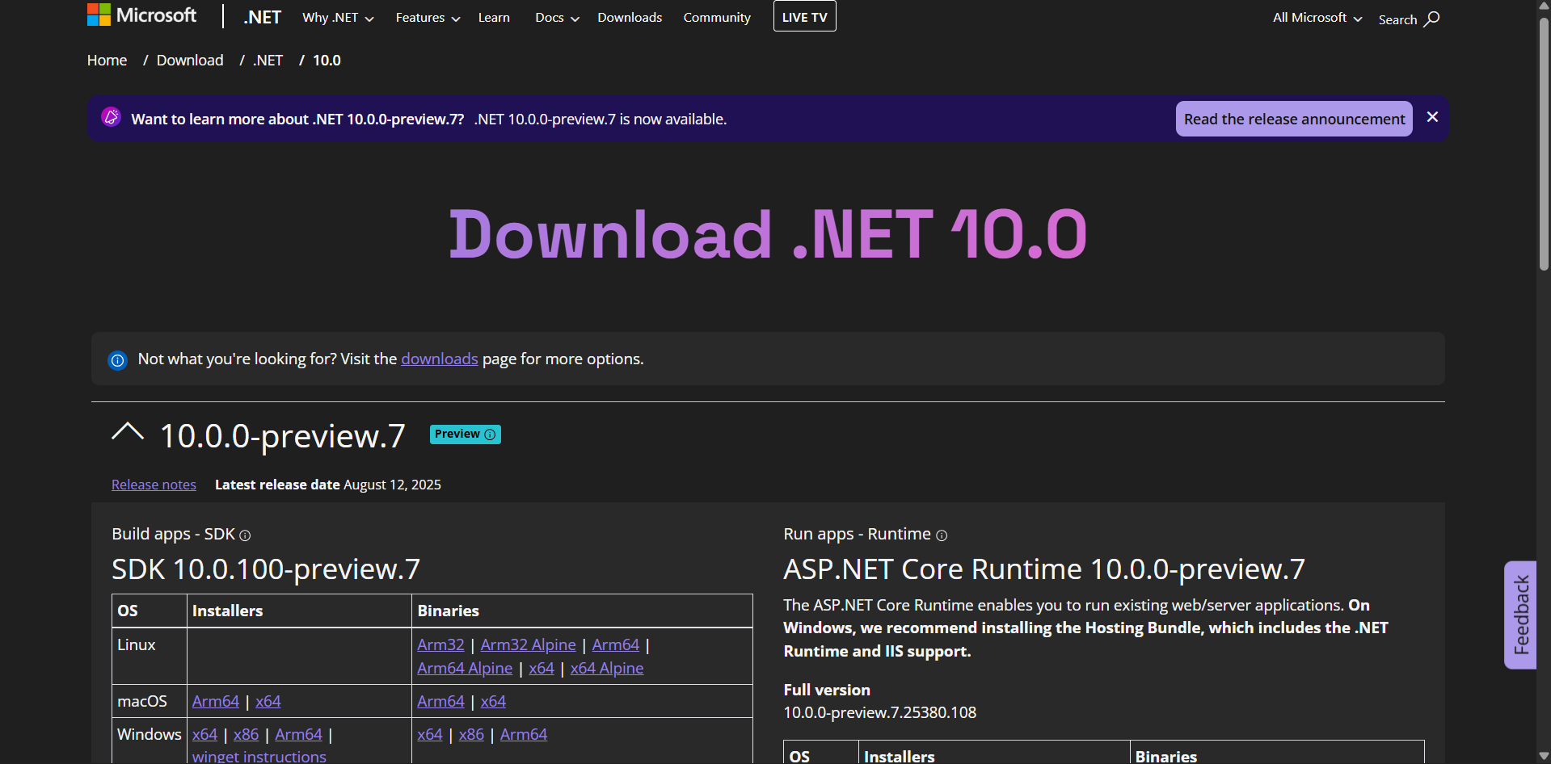Image resolution: width=1551 pixels, height=764 pixels.
Task: Click the info icon beside Run apps - Runtime
Action: (x=942, y=535)
